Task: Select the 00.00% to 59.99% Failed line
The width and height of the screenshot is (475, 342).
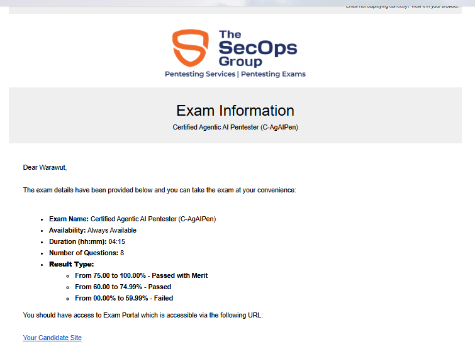Action: [124, 298]
